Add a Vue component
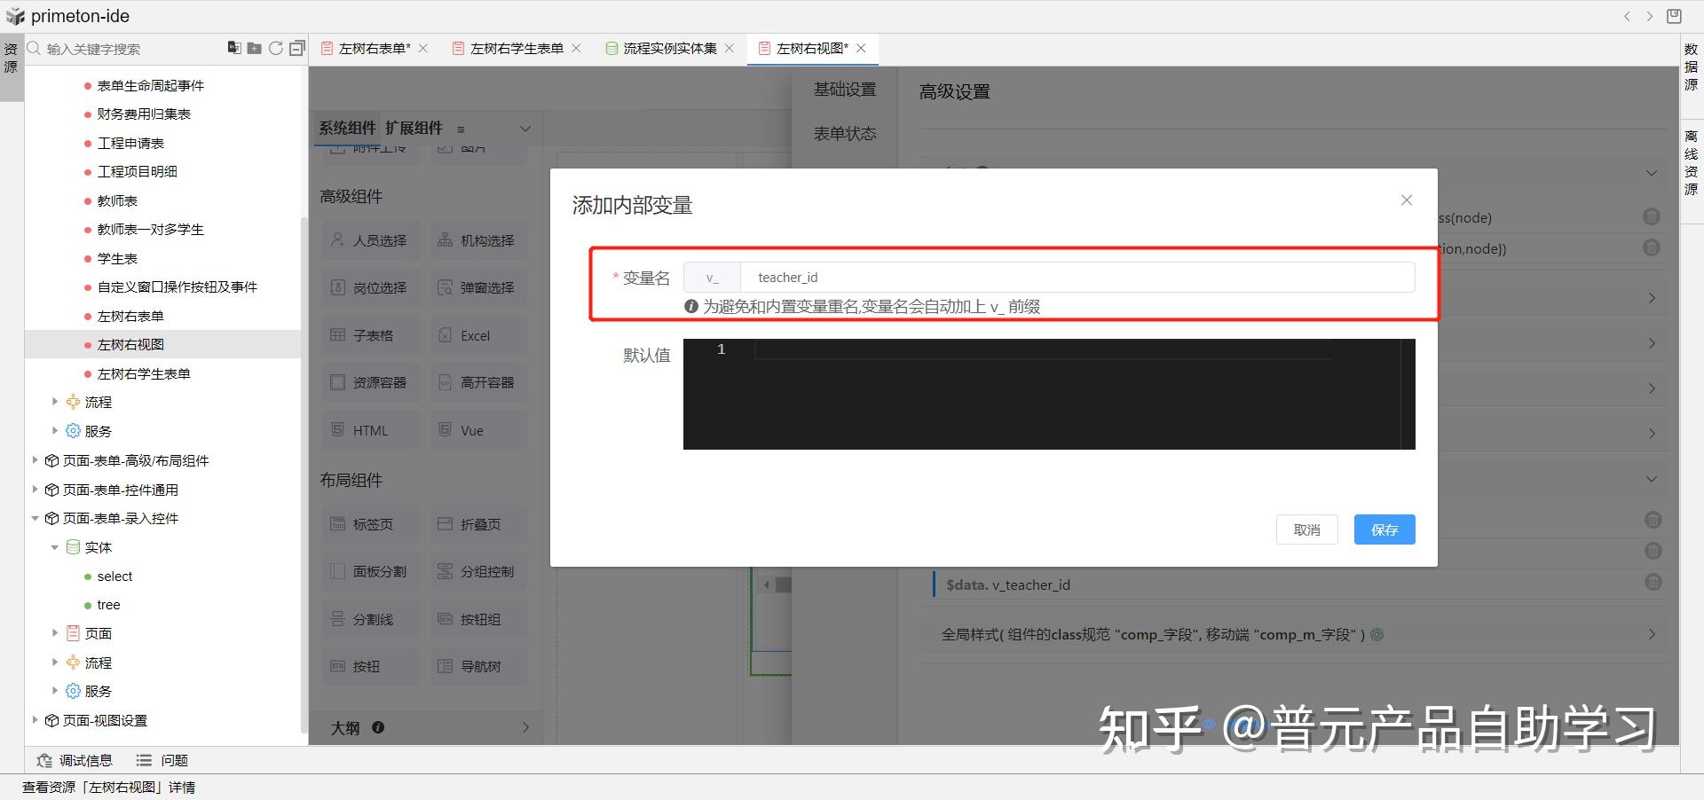The width and height of the screenshot is (1704, 800). pyautogui.click(x=478, y=429)
